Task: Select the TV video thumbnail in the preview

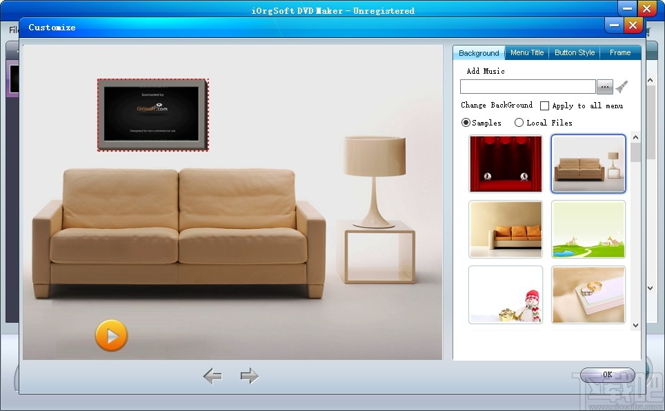Action: coord(152,114)
